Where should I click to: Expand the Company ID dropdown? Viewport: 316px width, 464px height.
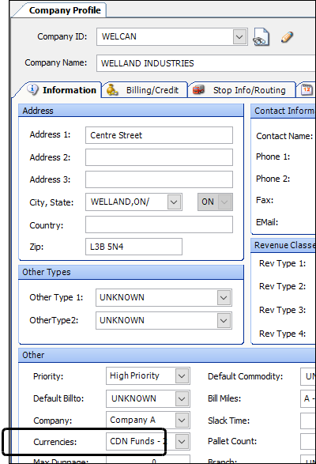tap(239, 37)
